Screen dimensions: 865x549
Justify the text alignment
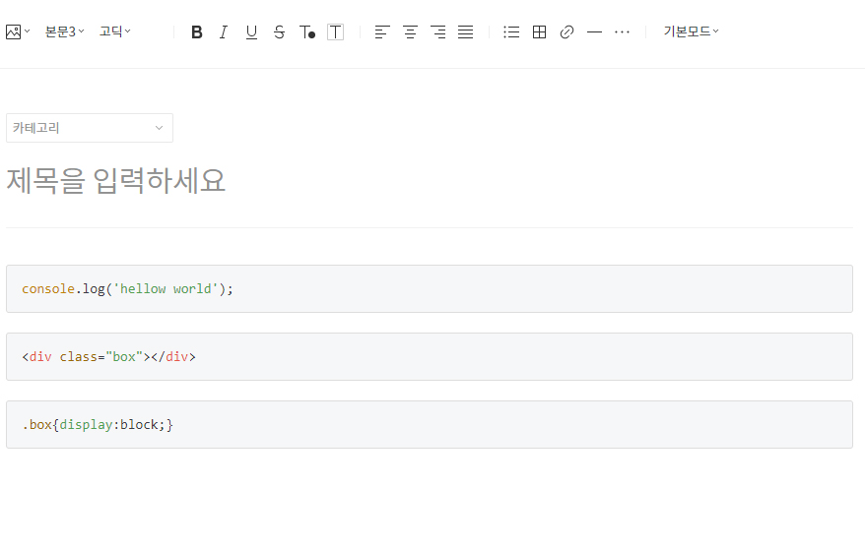pos(466,32)
